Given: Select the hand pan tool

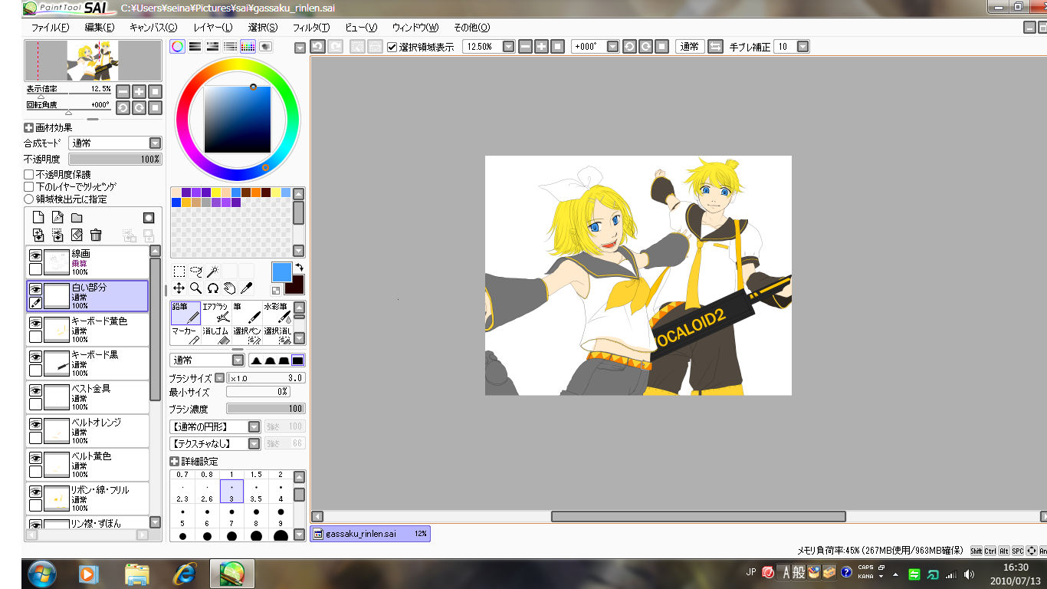Looking at the screenshot, I should point(229,288).
